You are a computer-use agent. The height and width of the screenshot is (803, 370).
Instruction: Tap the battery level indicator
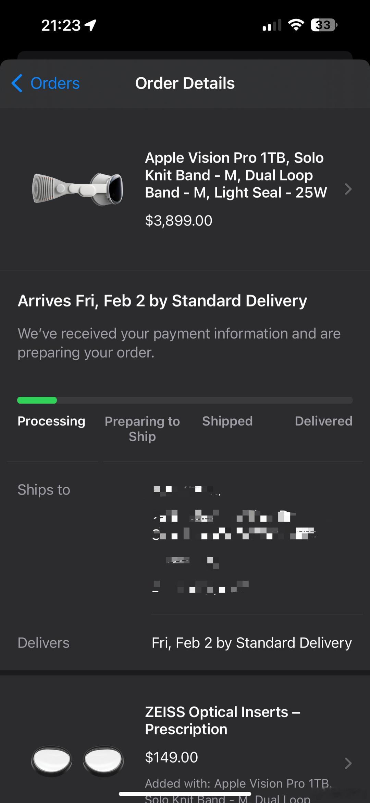point(324,25)
